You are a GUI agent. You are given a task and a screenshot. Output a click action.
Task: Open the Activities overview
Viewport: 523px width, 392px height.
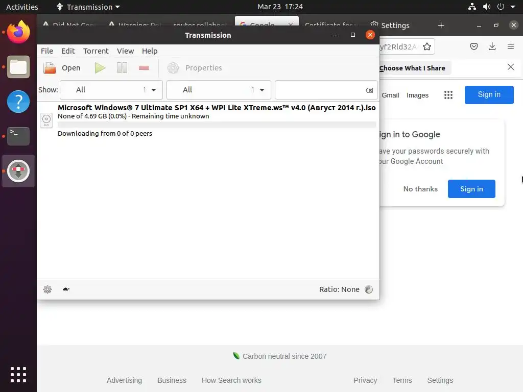[22, 7]
